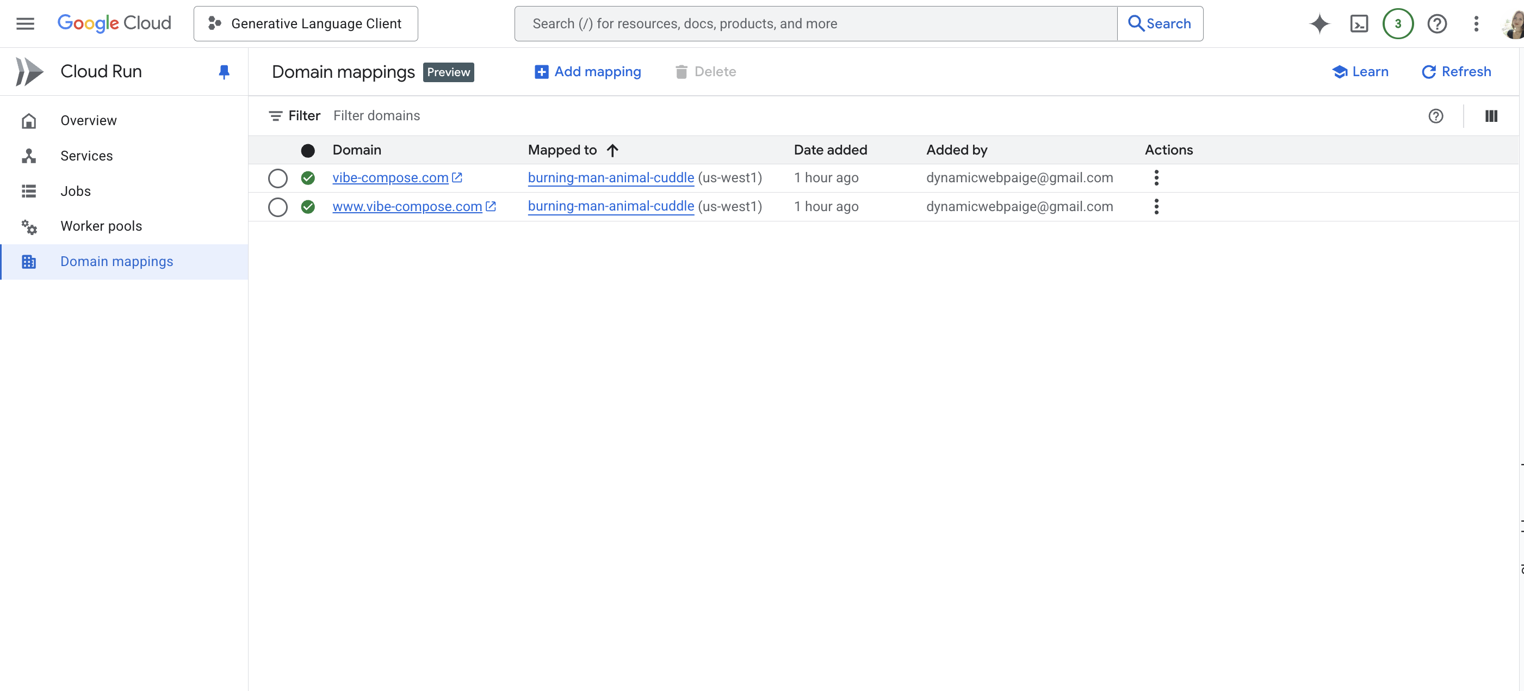Viewport: 1524px width, 691px height.
Task: Open actions menu for www.vibe-compose.com row
Action: (1156, 206)
